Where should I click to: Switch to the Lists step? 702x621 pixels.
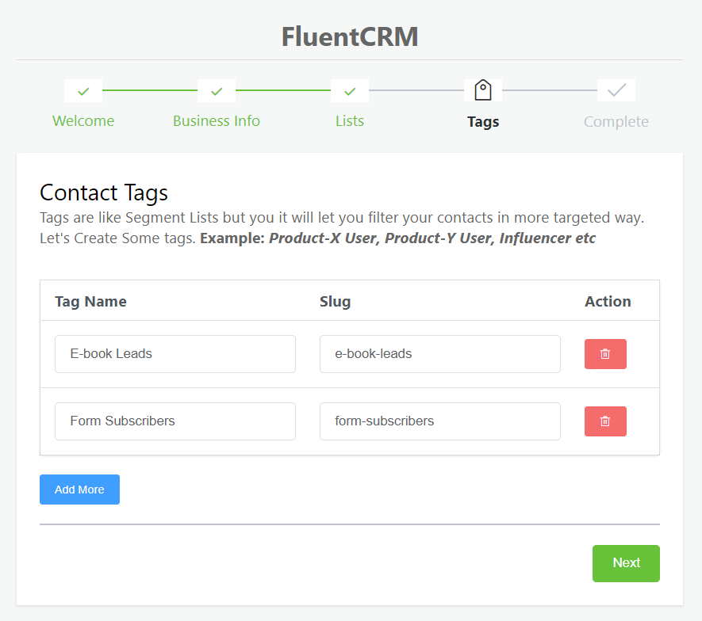coord(350,120)
